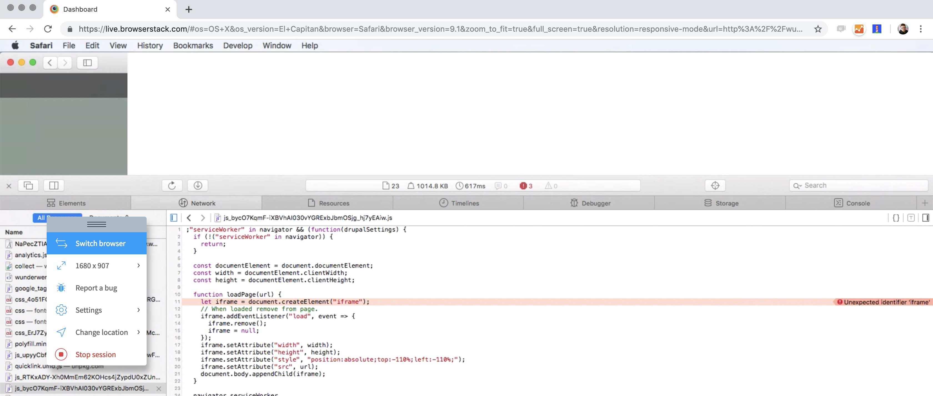
Task: Click the web inspector reload page icon
Action: [172, 186]
